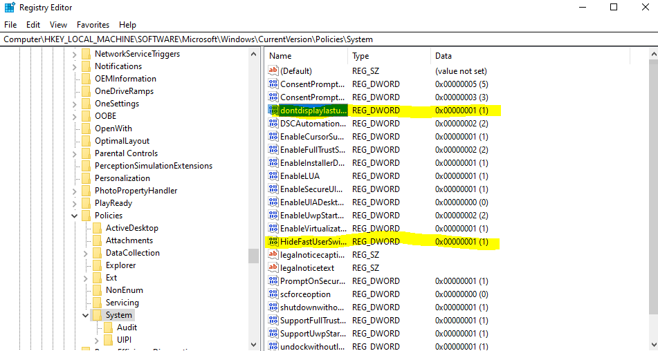This screenshot has width=658, height=351.
Task: Click the folder icon for NetworkServiceTriggers
Action: (86, 54)
